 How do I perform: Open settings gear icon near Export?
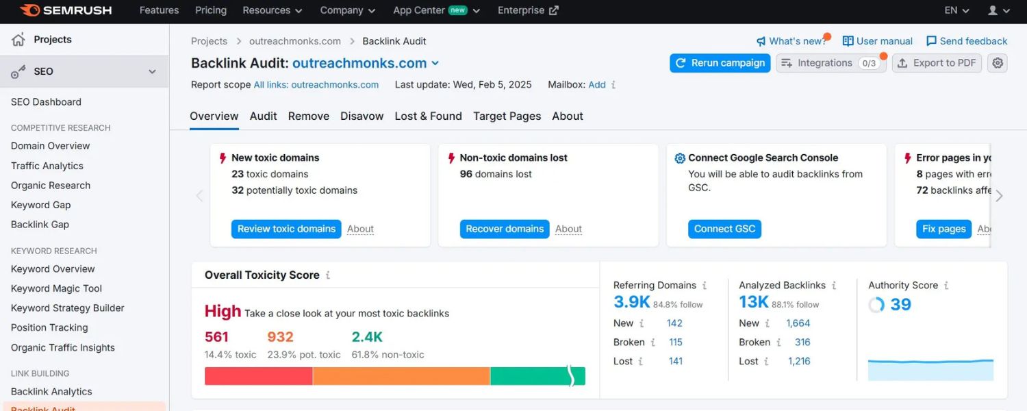998,63
